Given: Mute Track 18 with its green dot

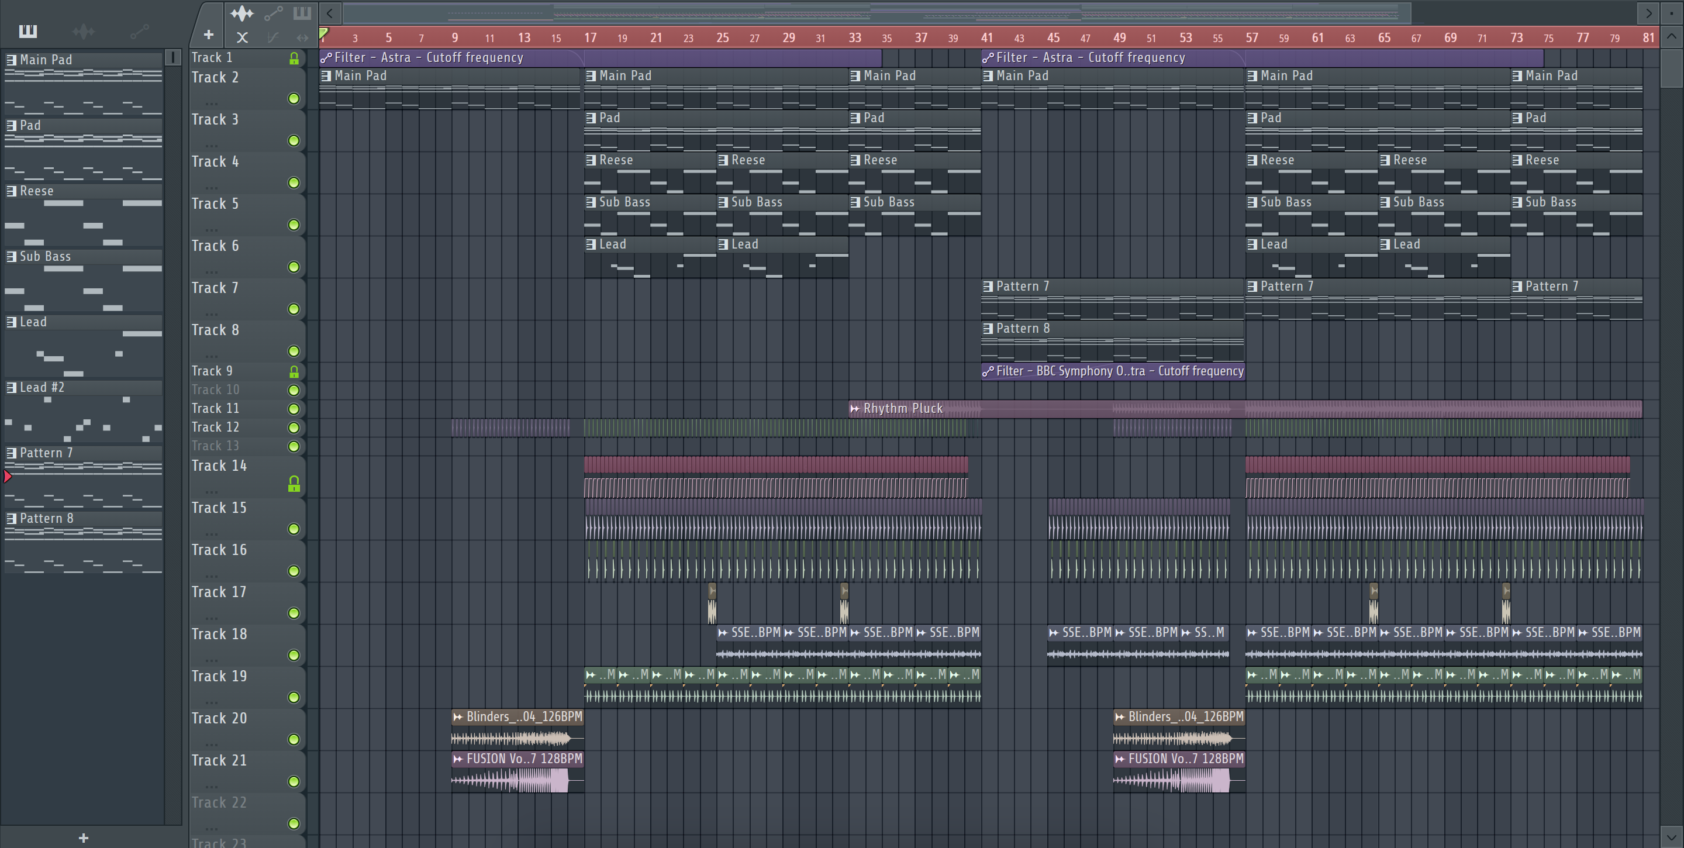Looking at the screenshot, I should (x=294, y=655).
